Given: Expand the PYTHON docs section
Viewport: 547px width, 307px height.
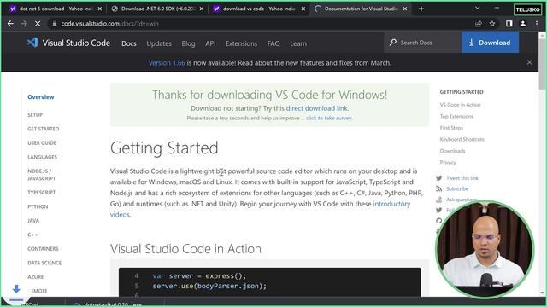Looking at the screenshot, I should coord(38,206).
